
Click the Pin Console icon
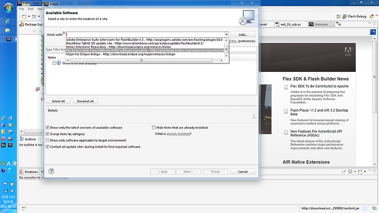[x=343, y=171]
